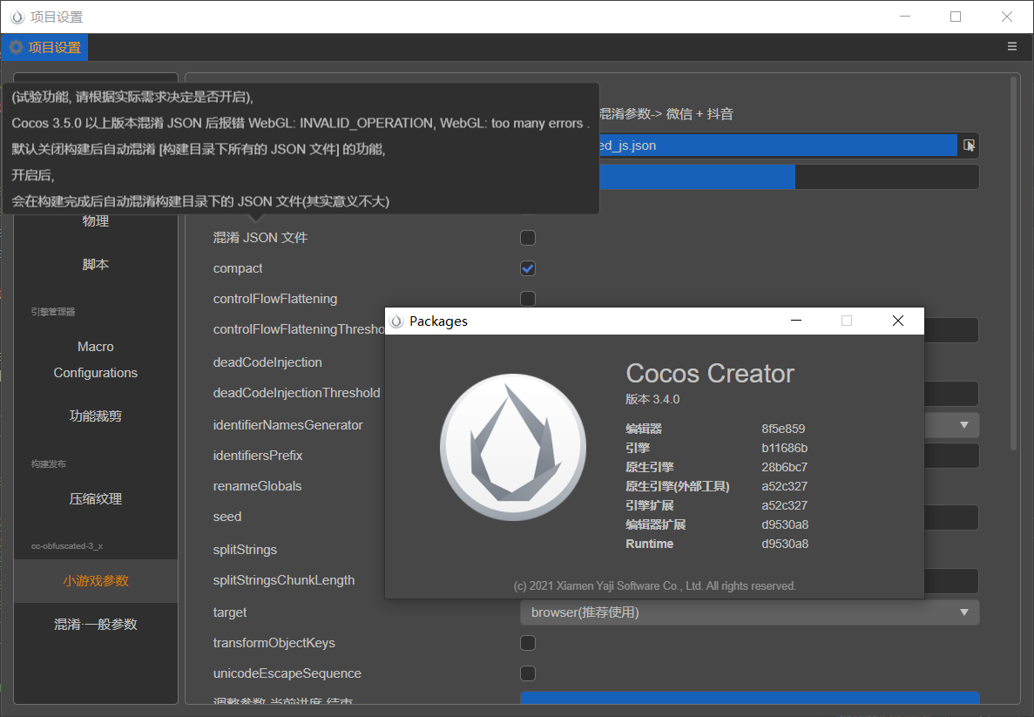
Task: Select 压缩纹理 in the sidebar
Action: pyautogui.click(x=96, y=499)
